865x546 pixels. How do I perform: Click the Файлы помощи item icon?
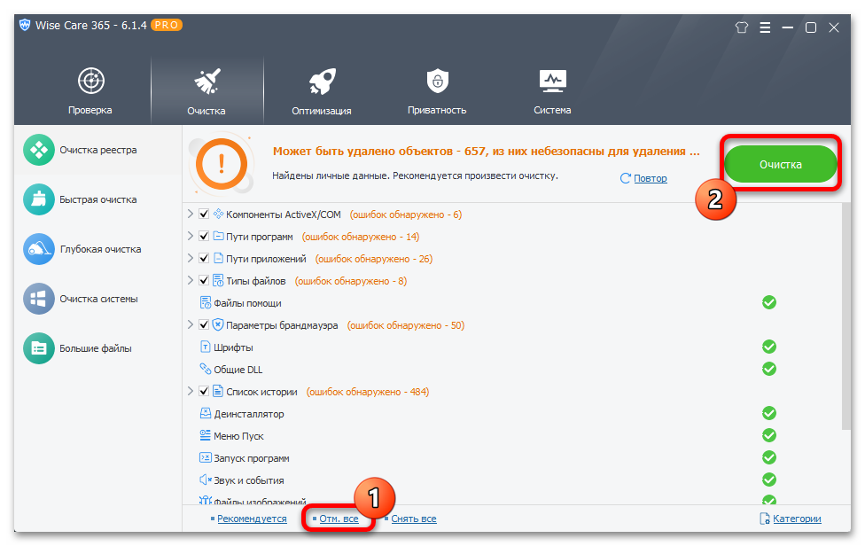pos(206,303)
